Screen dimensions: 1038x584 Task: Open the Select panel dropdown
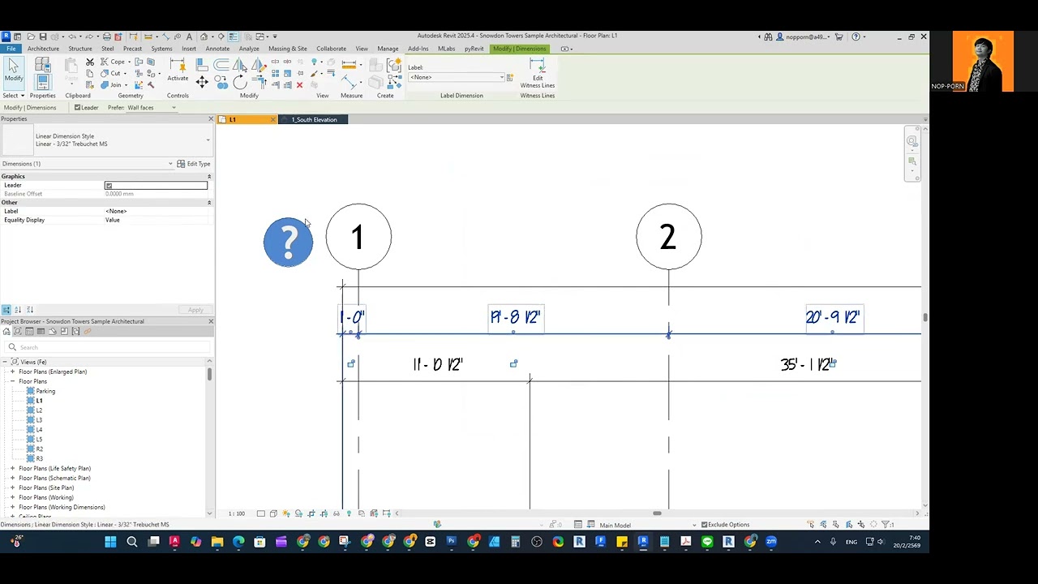tap(14, 96)
